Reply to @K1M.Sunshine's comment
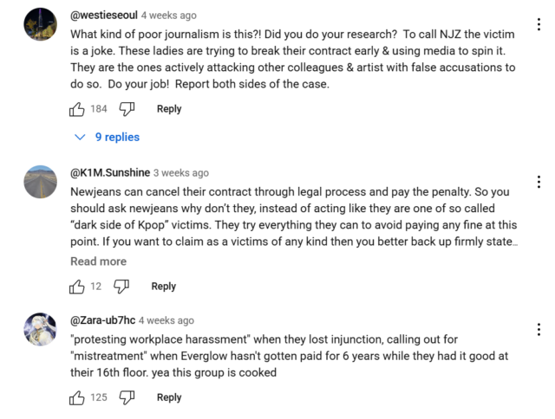Screen dimensions: 555x419 pyautogui.click(x=163, y=286)
